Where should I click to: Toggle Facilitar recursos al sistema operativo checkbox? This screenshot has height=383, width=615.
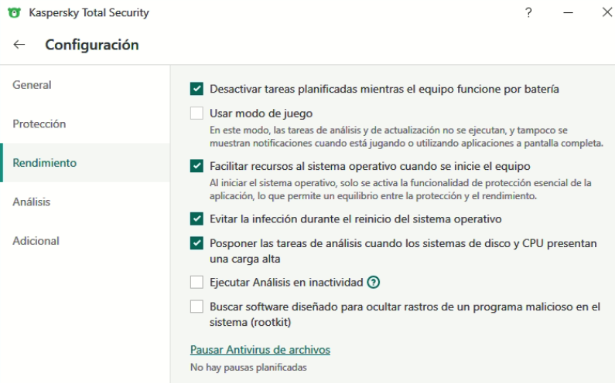[196, 166]
